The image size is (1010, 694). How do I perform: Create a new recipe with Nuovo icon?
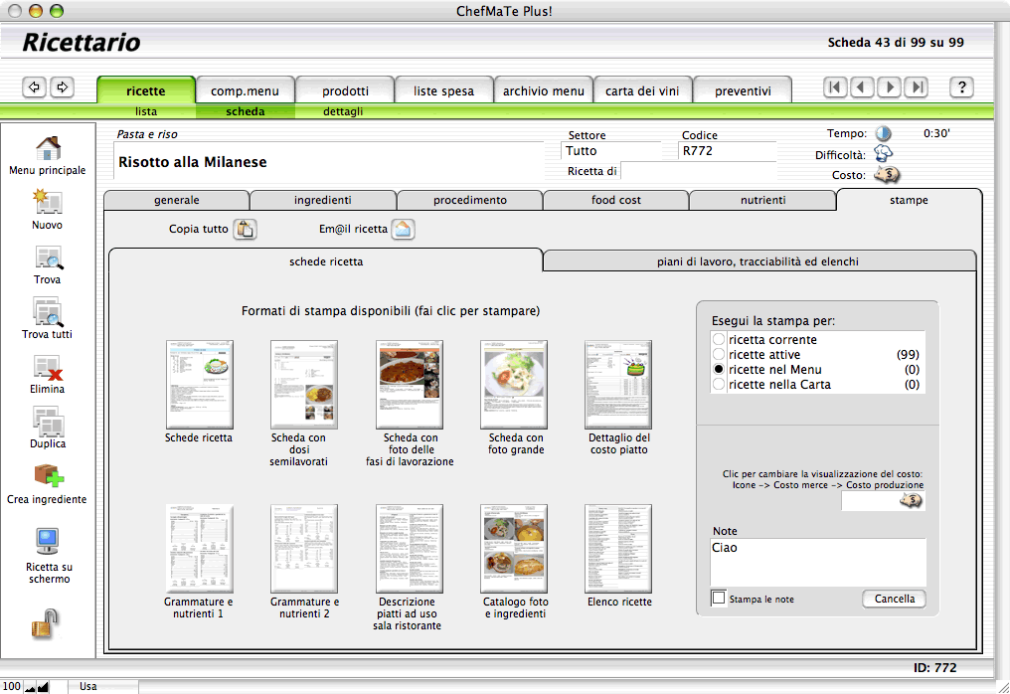[x=47, y=202]
